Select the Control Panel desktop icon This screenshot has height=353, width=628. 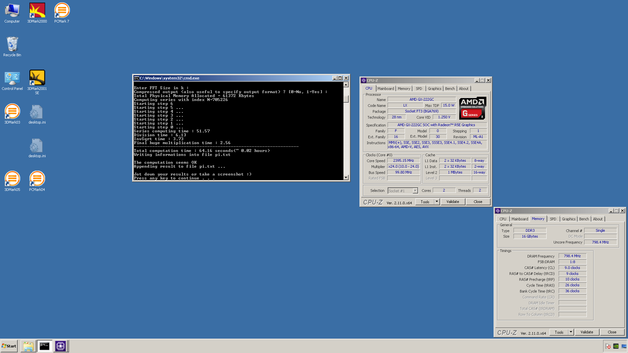(12, 80)
